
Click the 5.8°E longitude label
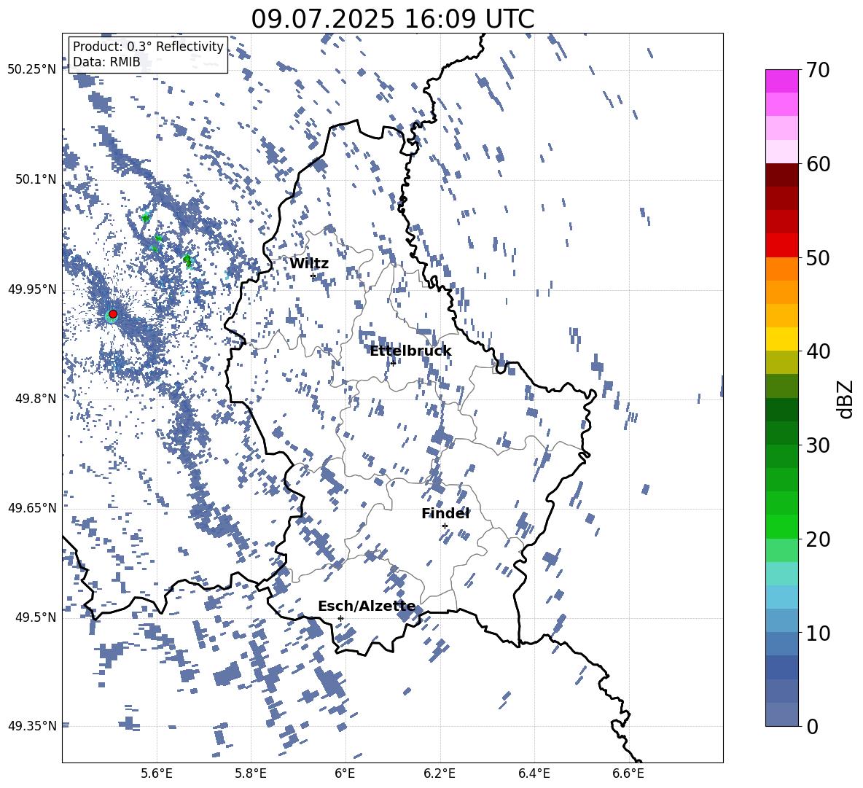point(251,773)
